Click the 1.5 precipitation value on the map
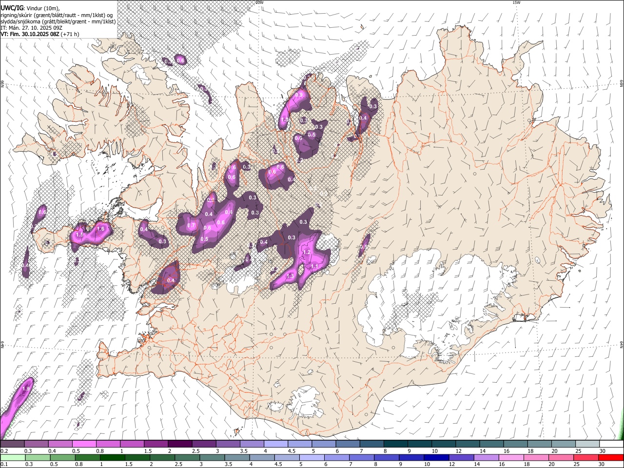 pos(80,234)
